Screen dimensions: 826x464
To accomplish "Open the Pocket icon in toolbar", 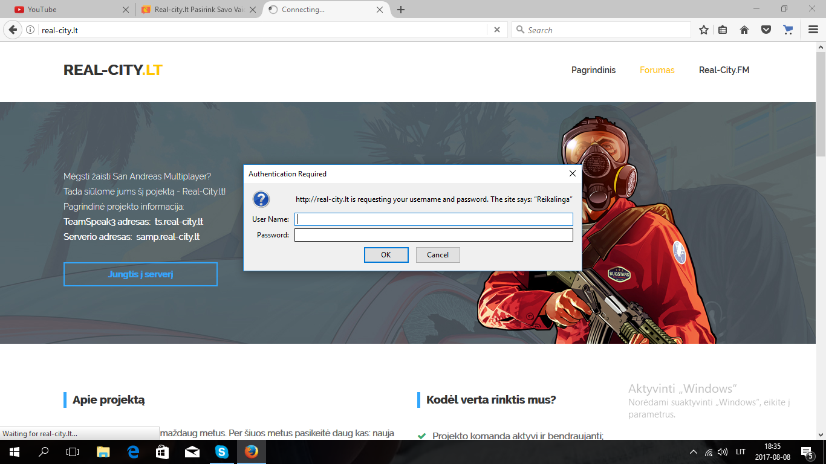I will point(766,30).
